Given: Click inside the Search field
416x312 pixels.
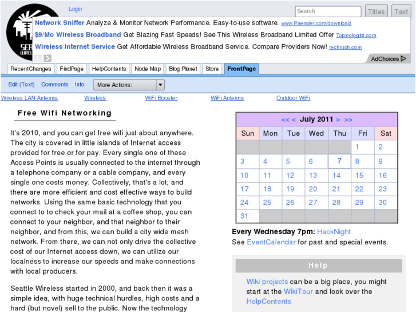Looking at the screenshot, I should coord(327,11).
